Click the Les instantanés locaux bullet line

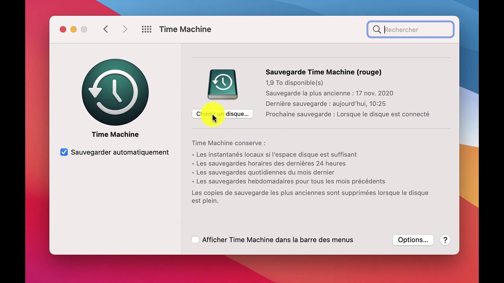[274, 154]
